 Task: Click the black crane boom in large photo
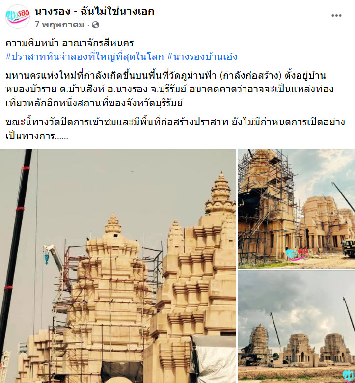tap(15, 244)
